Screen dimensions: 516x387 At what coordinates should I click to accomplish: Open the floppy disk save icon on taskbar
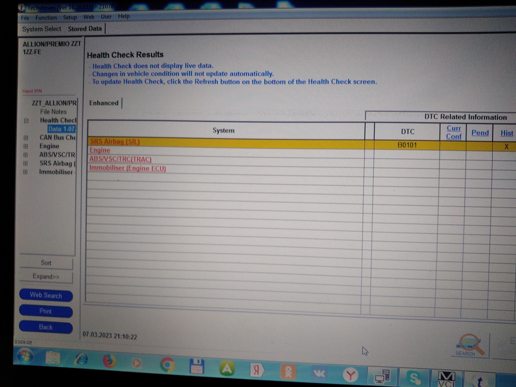pyautogui.click(x=197, y=366)
